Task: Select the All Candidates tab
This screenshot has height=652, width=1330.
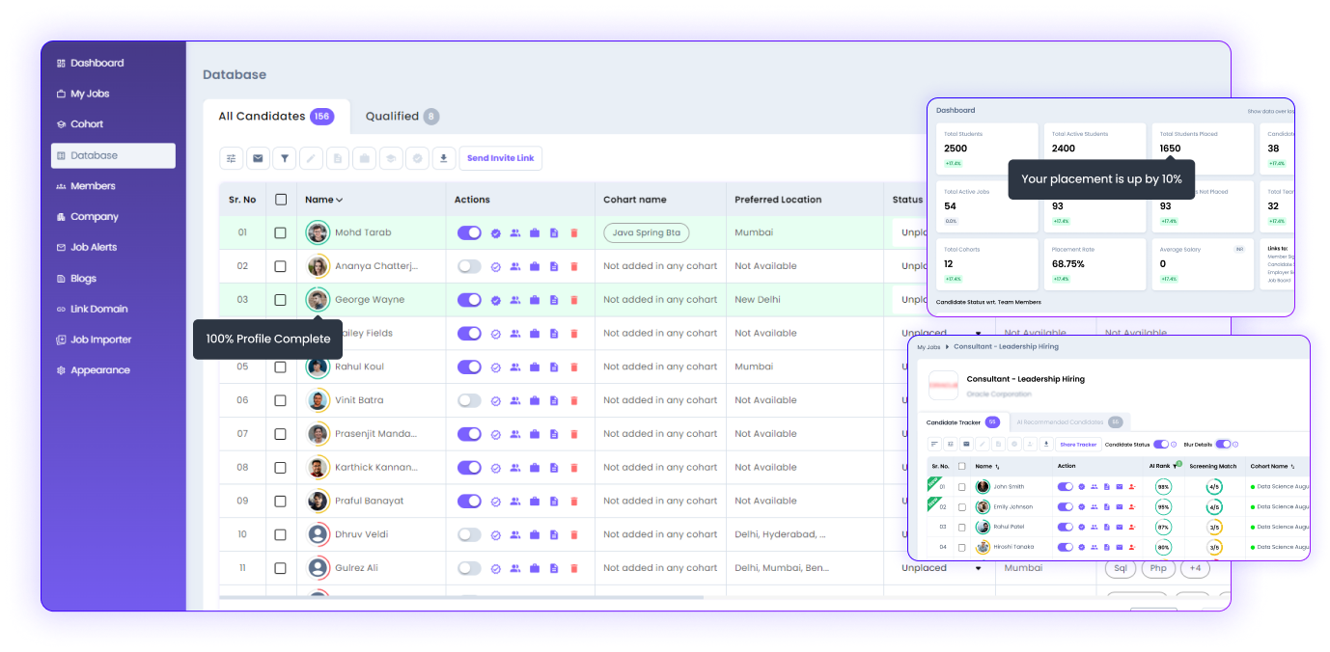Action: coord(264,116)
